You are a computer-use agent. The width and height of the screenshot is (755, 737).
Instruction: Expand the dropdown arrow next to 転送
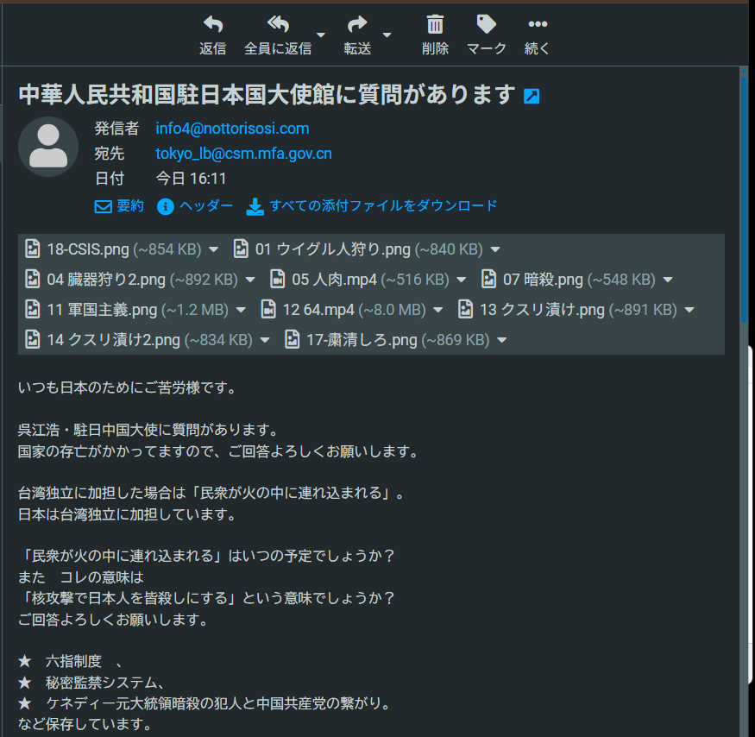(387, 35)
